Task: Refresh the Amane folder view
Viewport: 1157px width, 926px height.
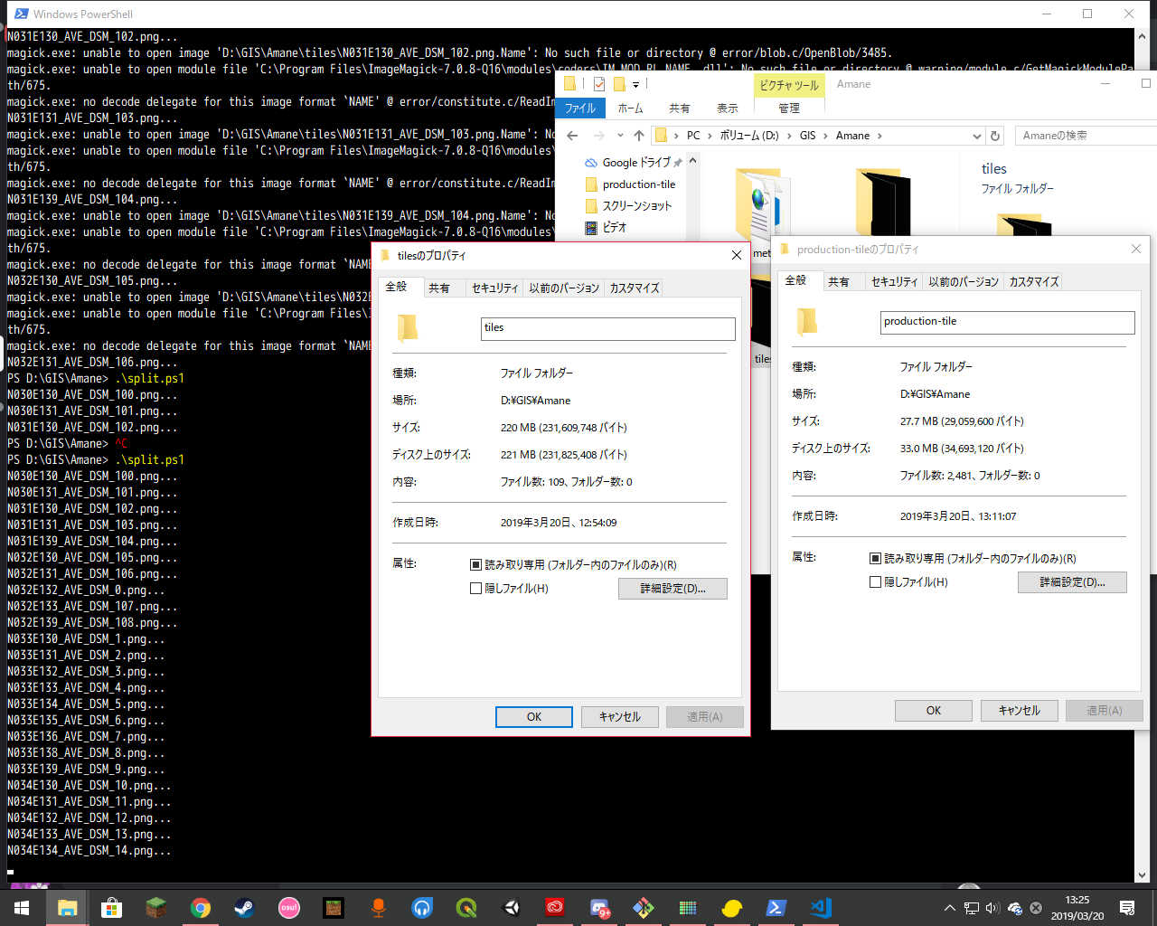Action: click(995, 136)
